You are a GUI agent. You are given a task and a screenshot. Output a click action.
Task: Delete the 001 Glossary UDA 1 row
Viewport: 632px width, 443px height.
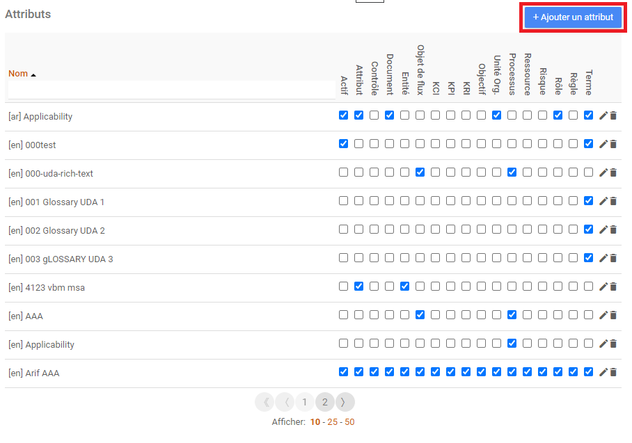613,201
